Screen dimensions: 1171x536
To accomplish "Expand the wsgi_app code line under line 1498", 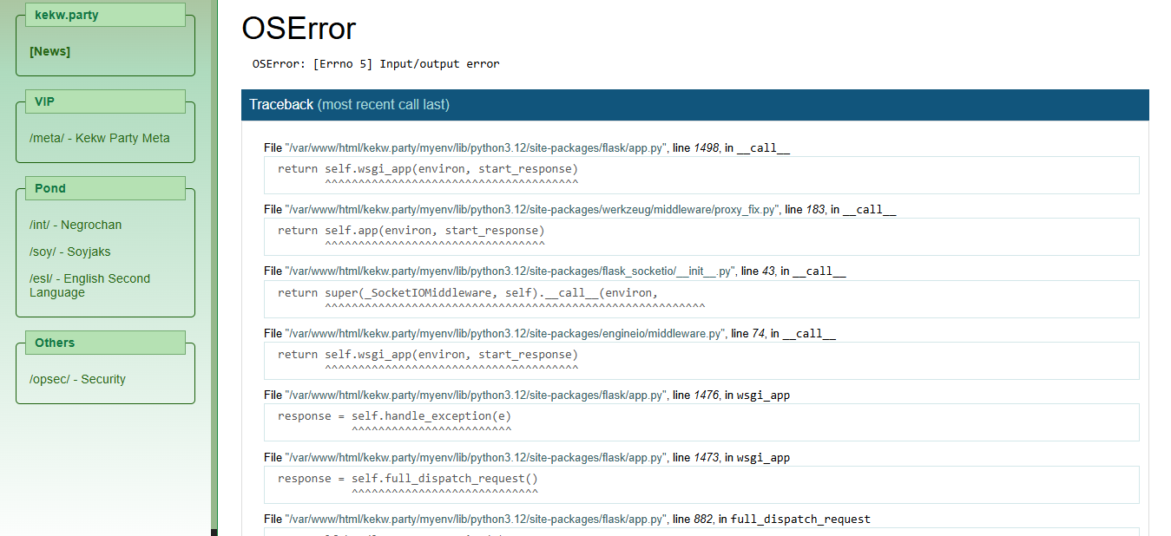I will (x=701, y=174).
